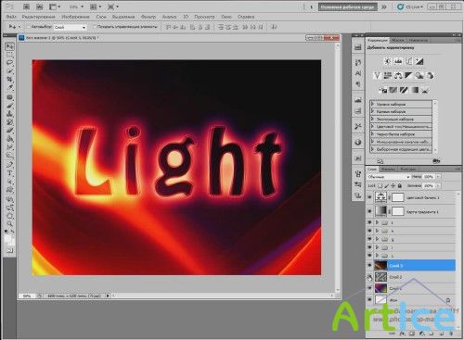Image resolution: width=464 pixels, height=340 pixels.
Task: Hide the Слой 3 layer
Action: 369,265
